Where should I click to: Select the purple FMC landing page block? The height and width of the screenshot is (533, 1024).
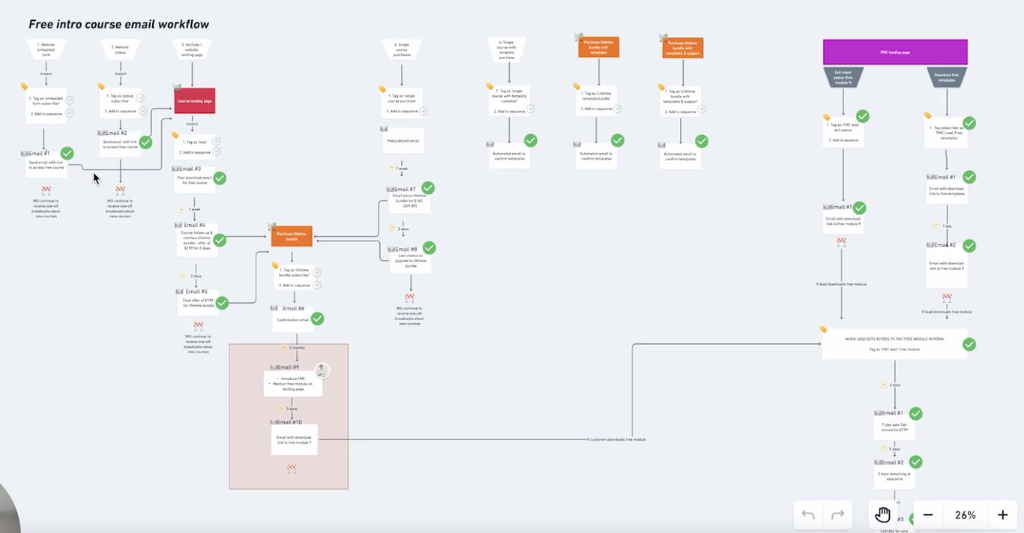[x=895, y=52]
